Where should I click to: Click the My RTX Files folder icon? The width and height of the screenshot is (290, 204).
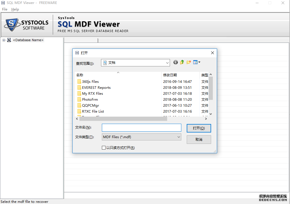79,93
